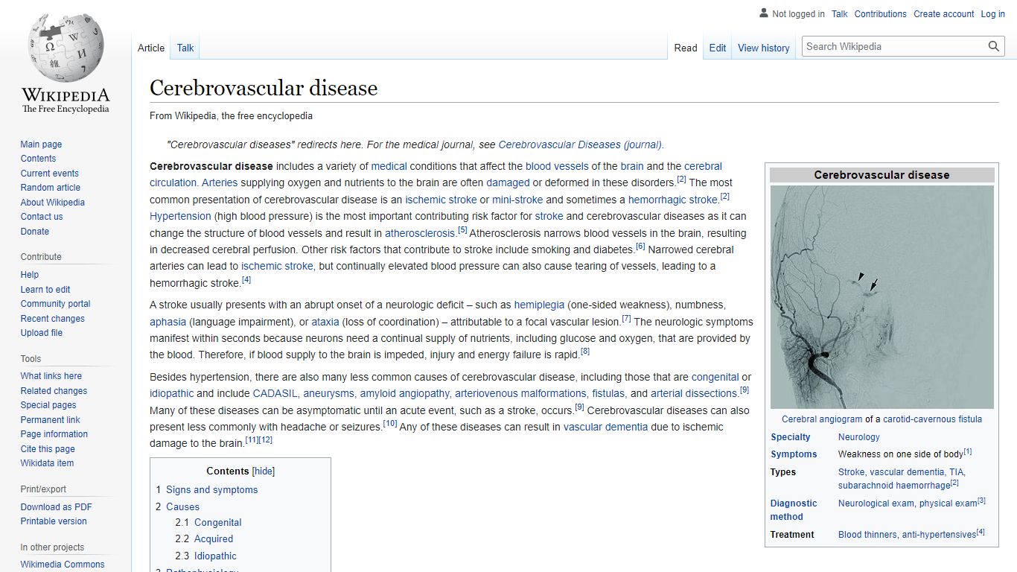Viewport: 1017px width, 572px height.
Task: Collapse the Tools sidebar section heading
Action: click(31, 359)
